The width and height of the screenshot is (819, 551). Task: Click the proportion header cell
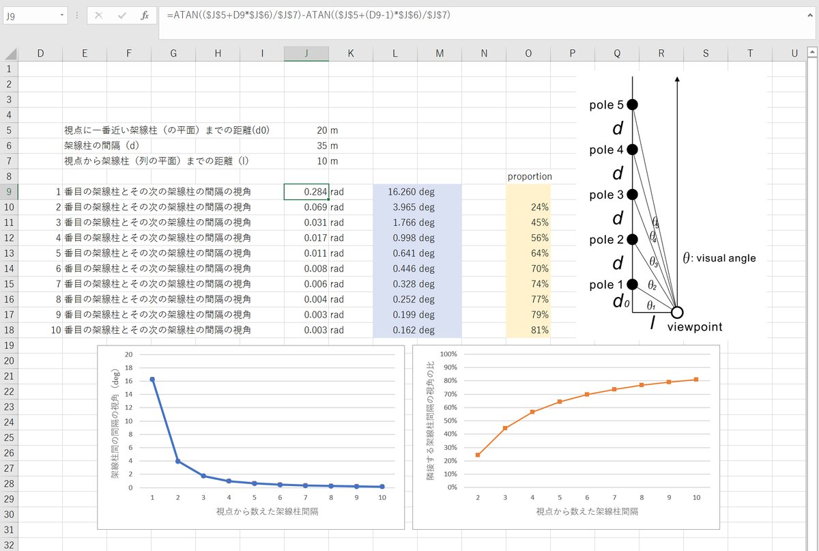tap(529, 176)
